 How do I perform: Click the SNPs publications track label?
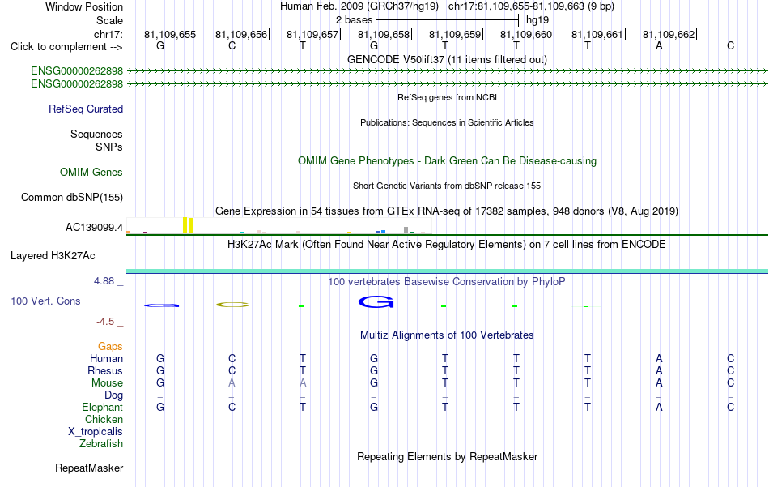[x=109, y=147]
